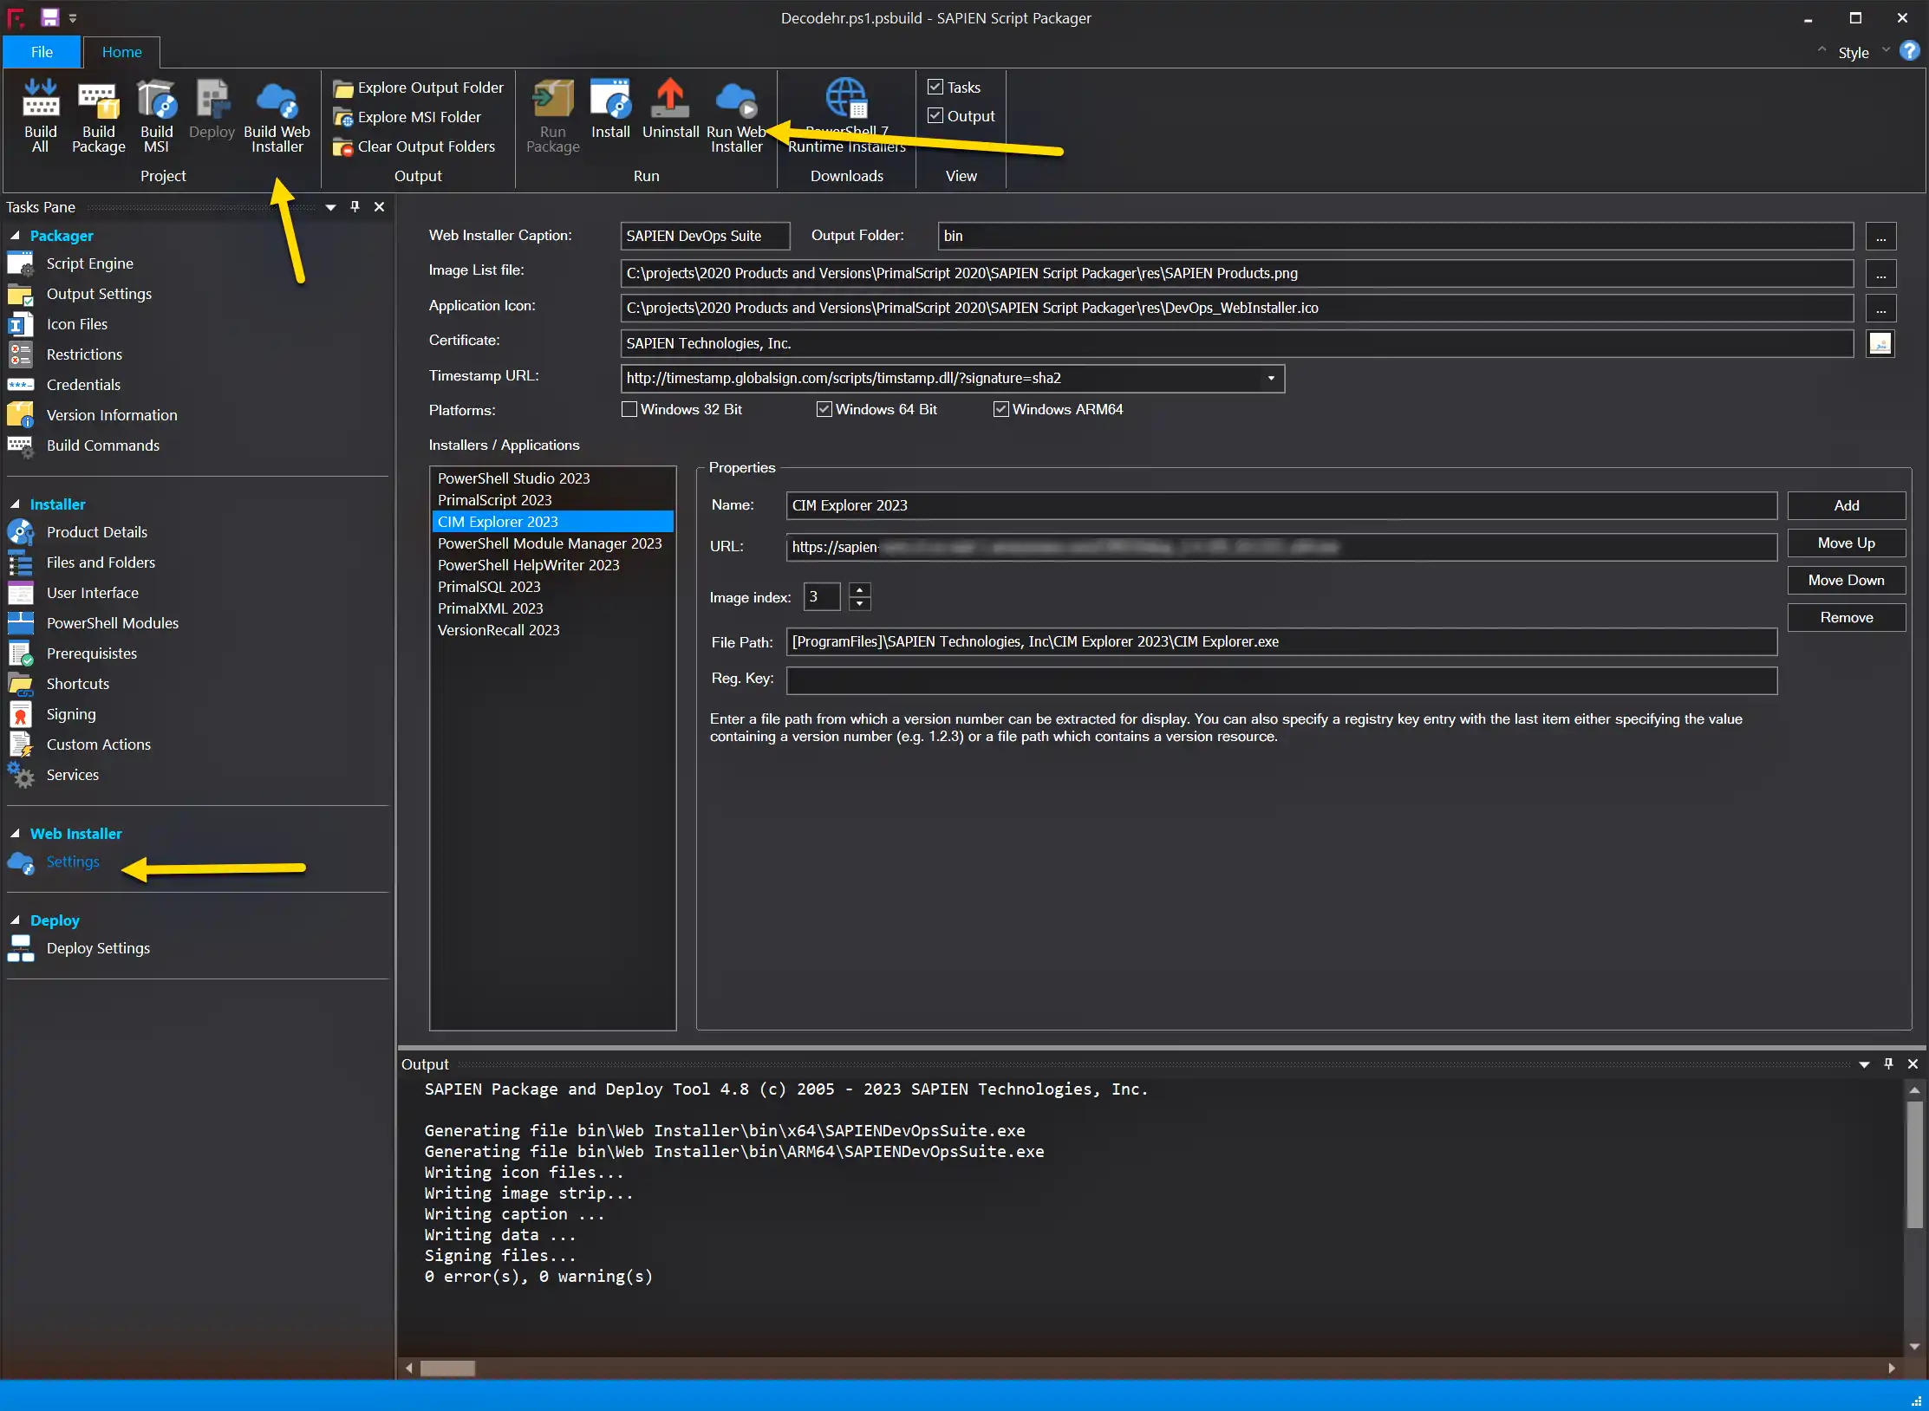Open Icon Files task

(77, 324)
